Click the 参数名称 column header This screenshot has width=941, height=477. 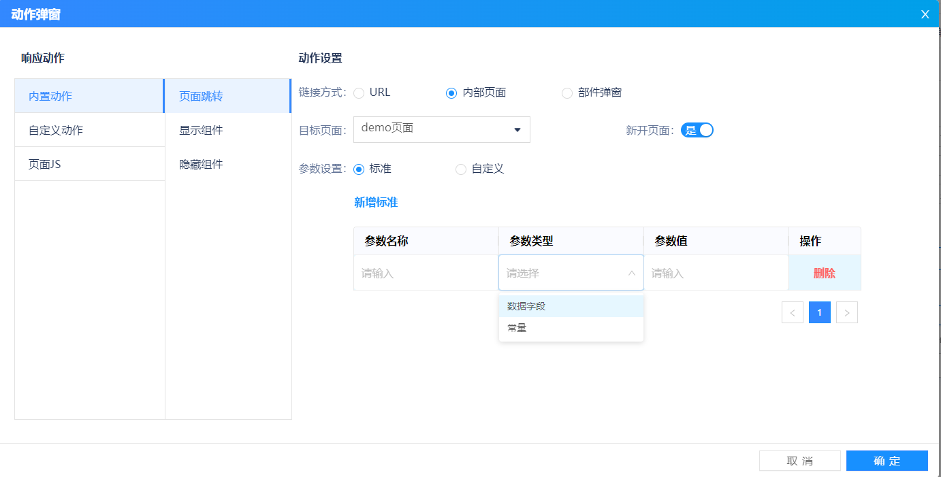click(426, 241)
